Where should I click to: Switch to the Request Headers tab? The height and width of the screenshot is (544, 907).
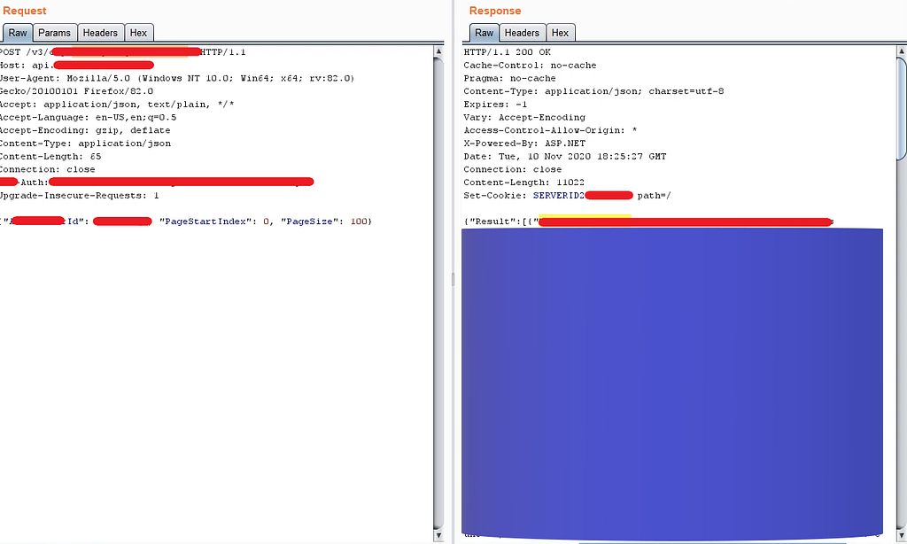[100, 33]
